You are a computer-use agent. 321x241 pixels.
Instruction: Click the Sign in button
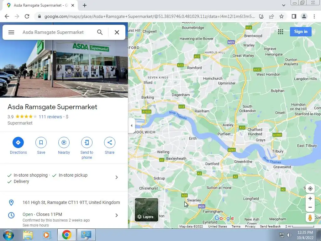(301, 32)
